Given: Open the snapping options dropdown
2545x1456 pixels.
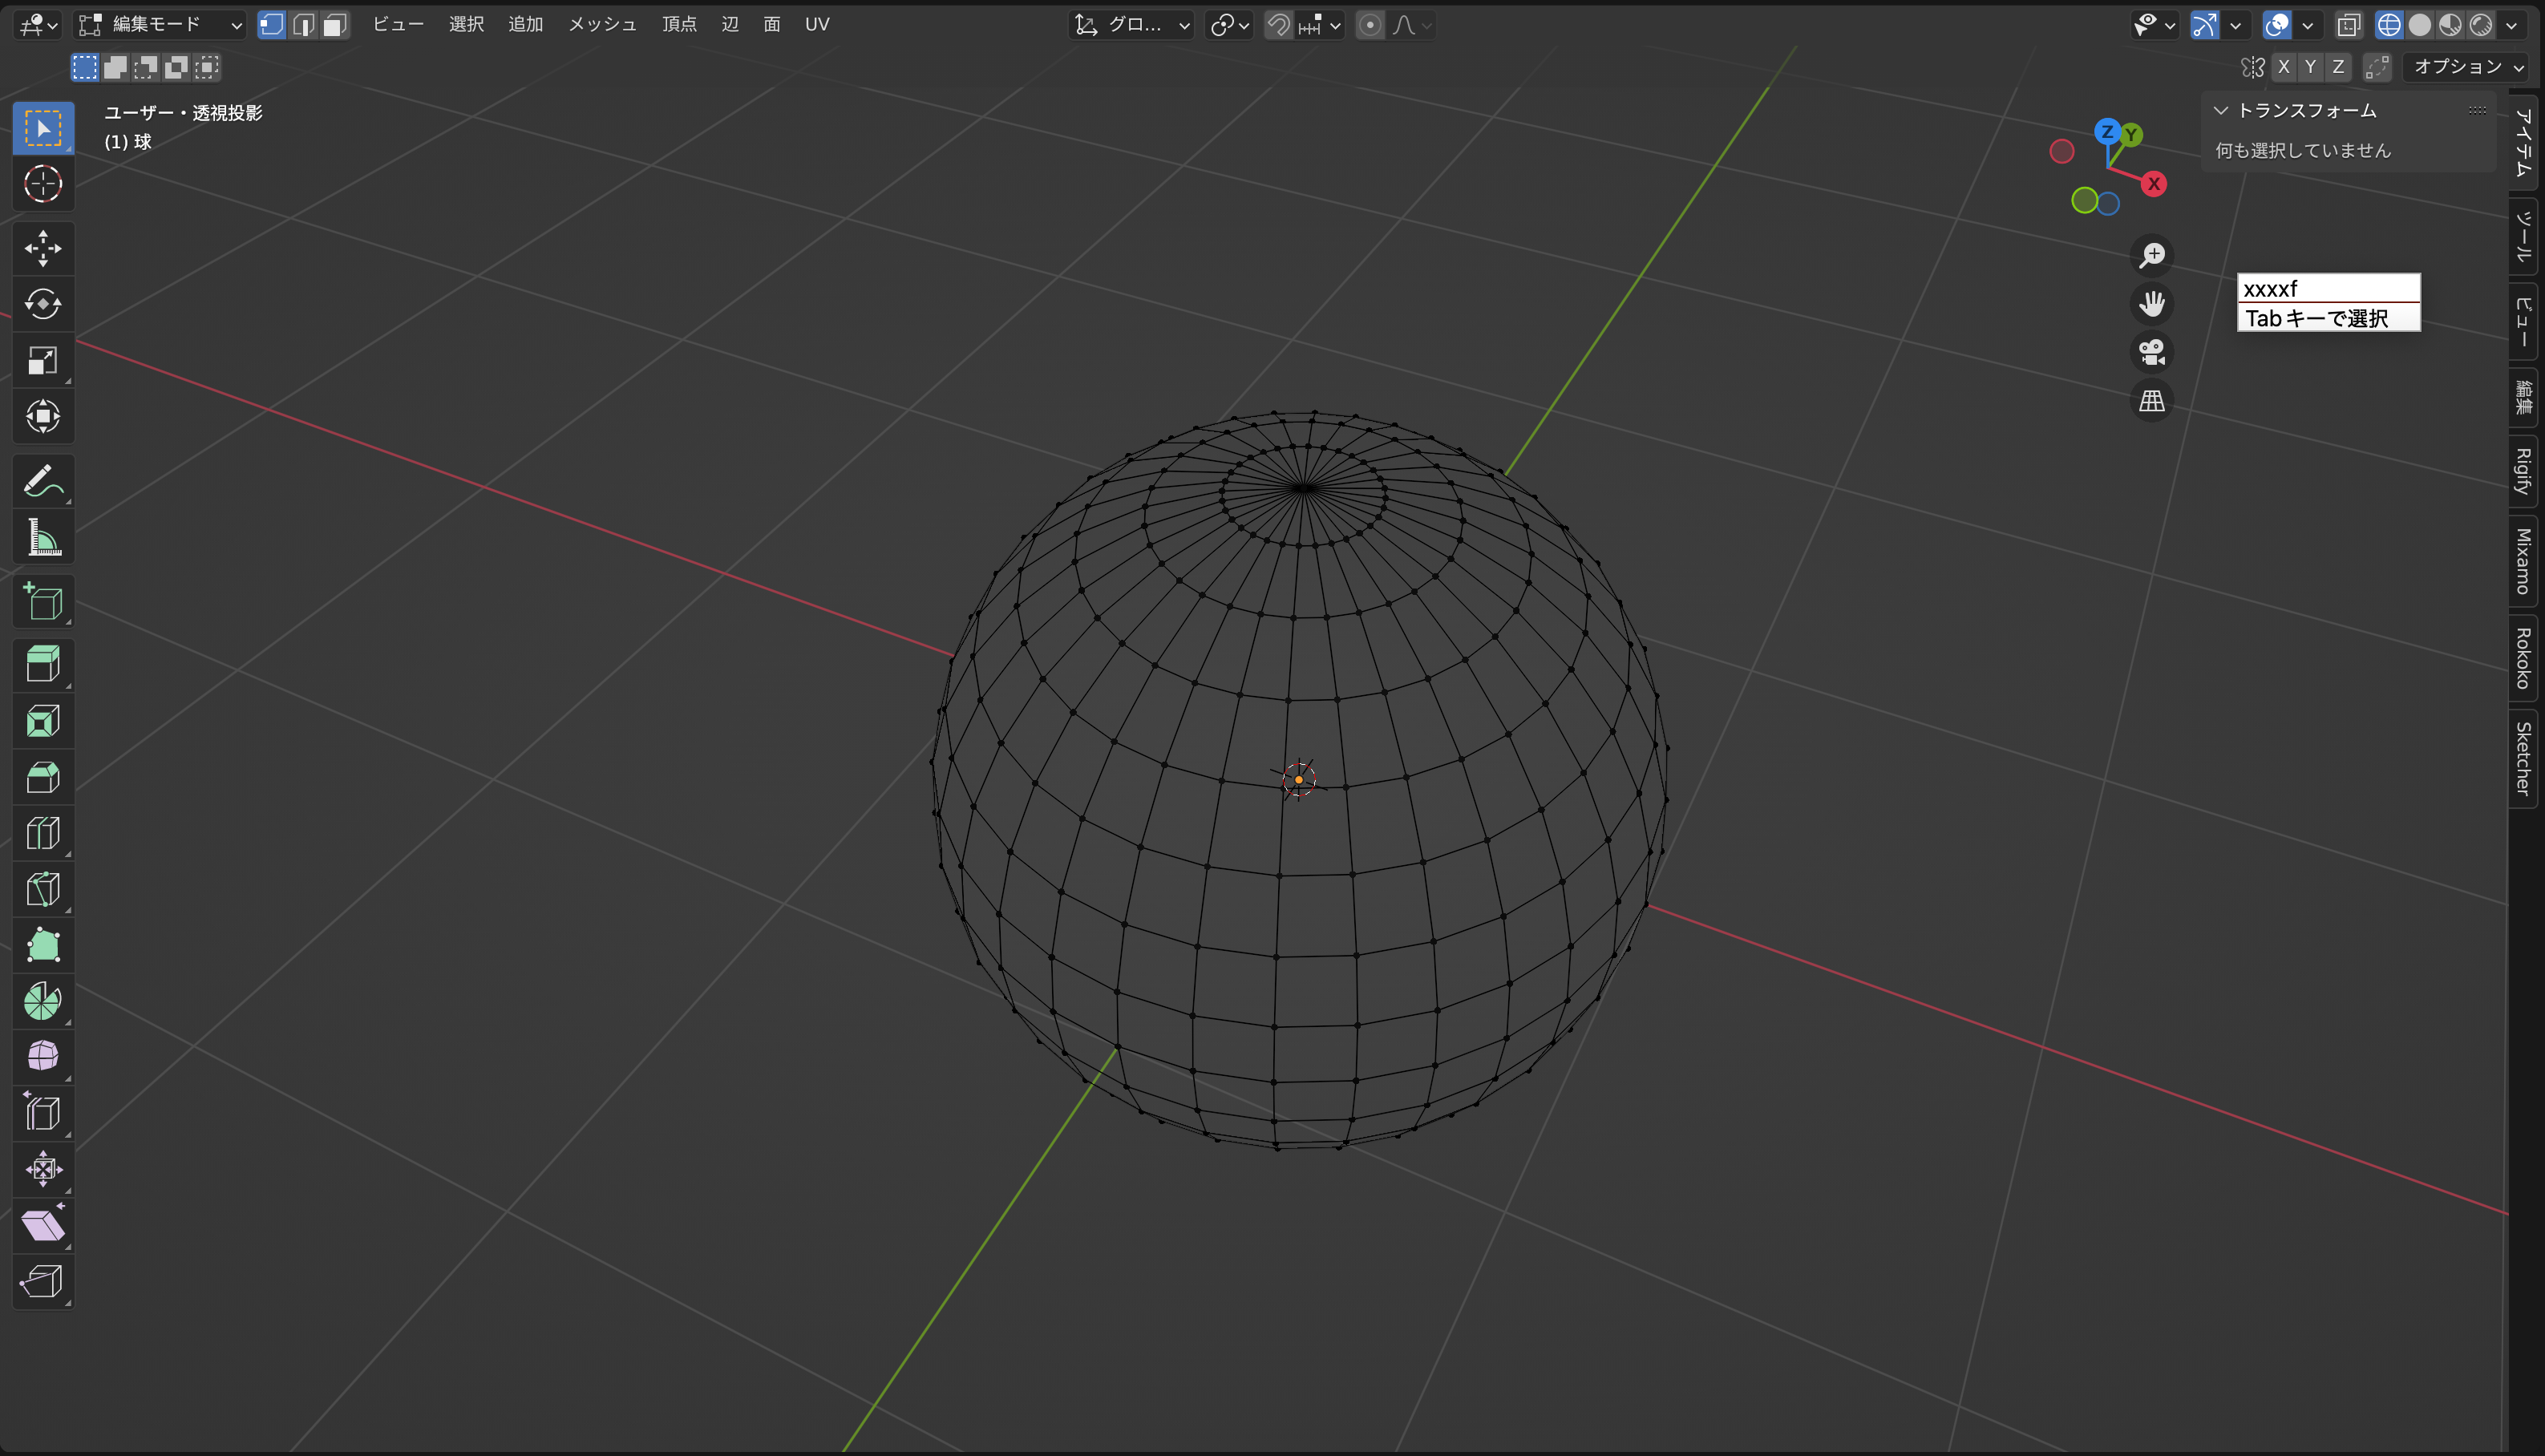Looking at the screenshot, I should (x=1320, y=25).
